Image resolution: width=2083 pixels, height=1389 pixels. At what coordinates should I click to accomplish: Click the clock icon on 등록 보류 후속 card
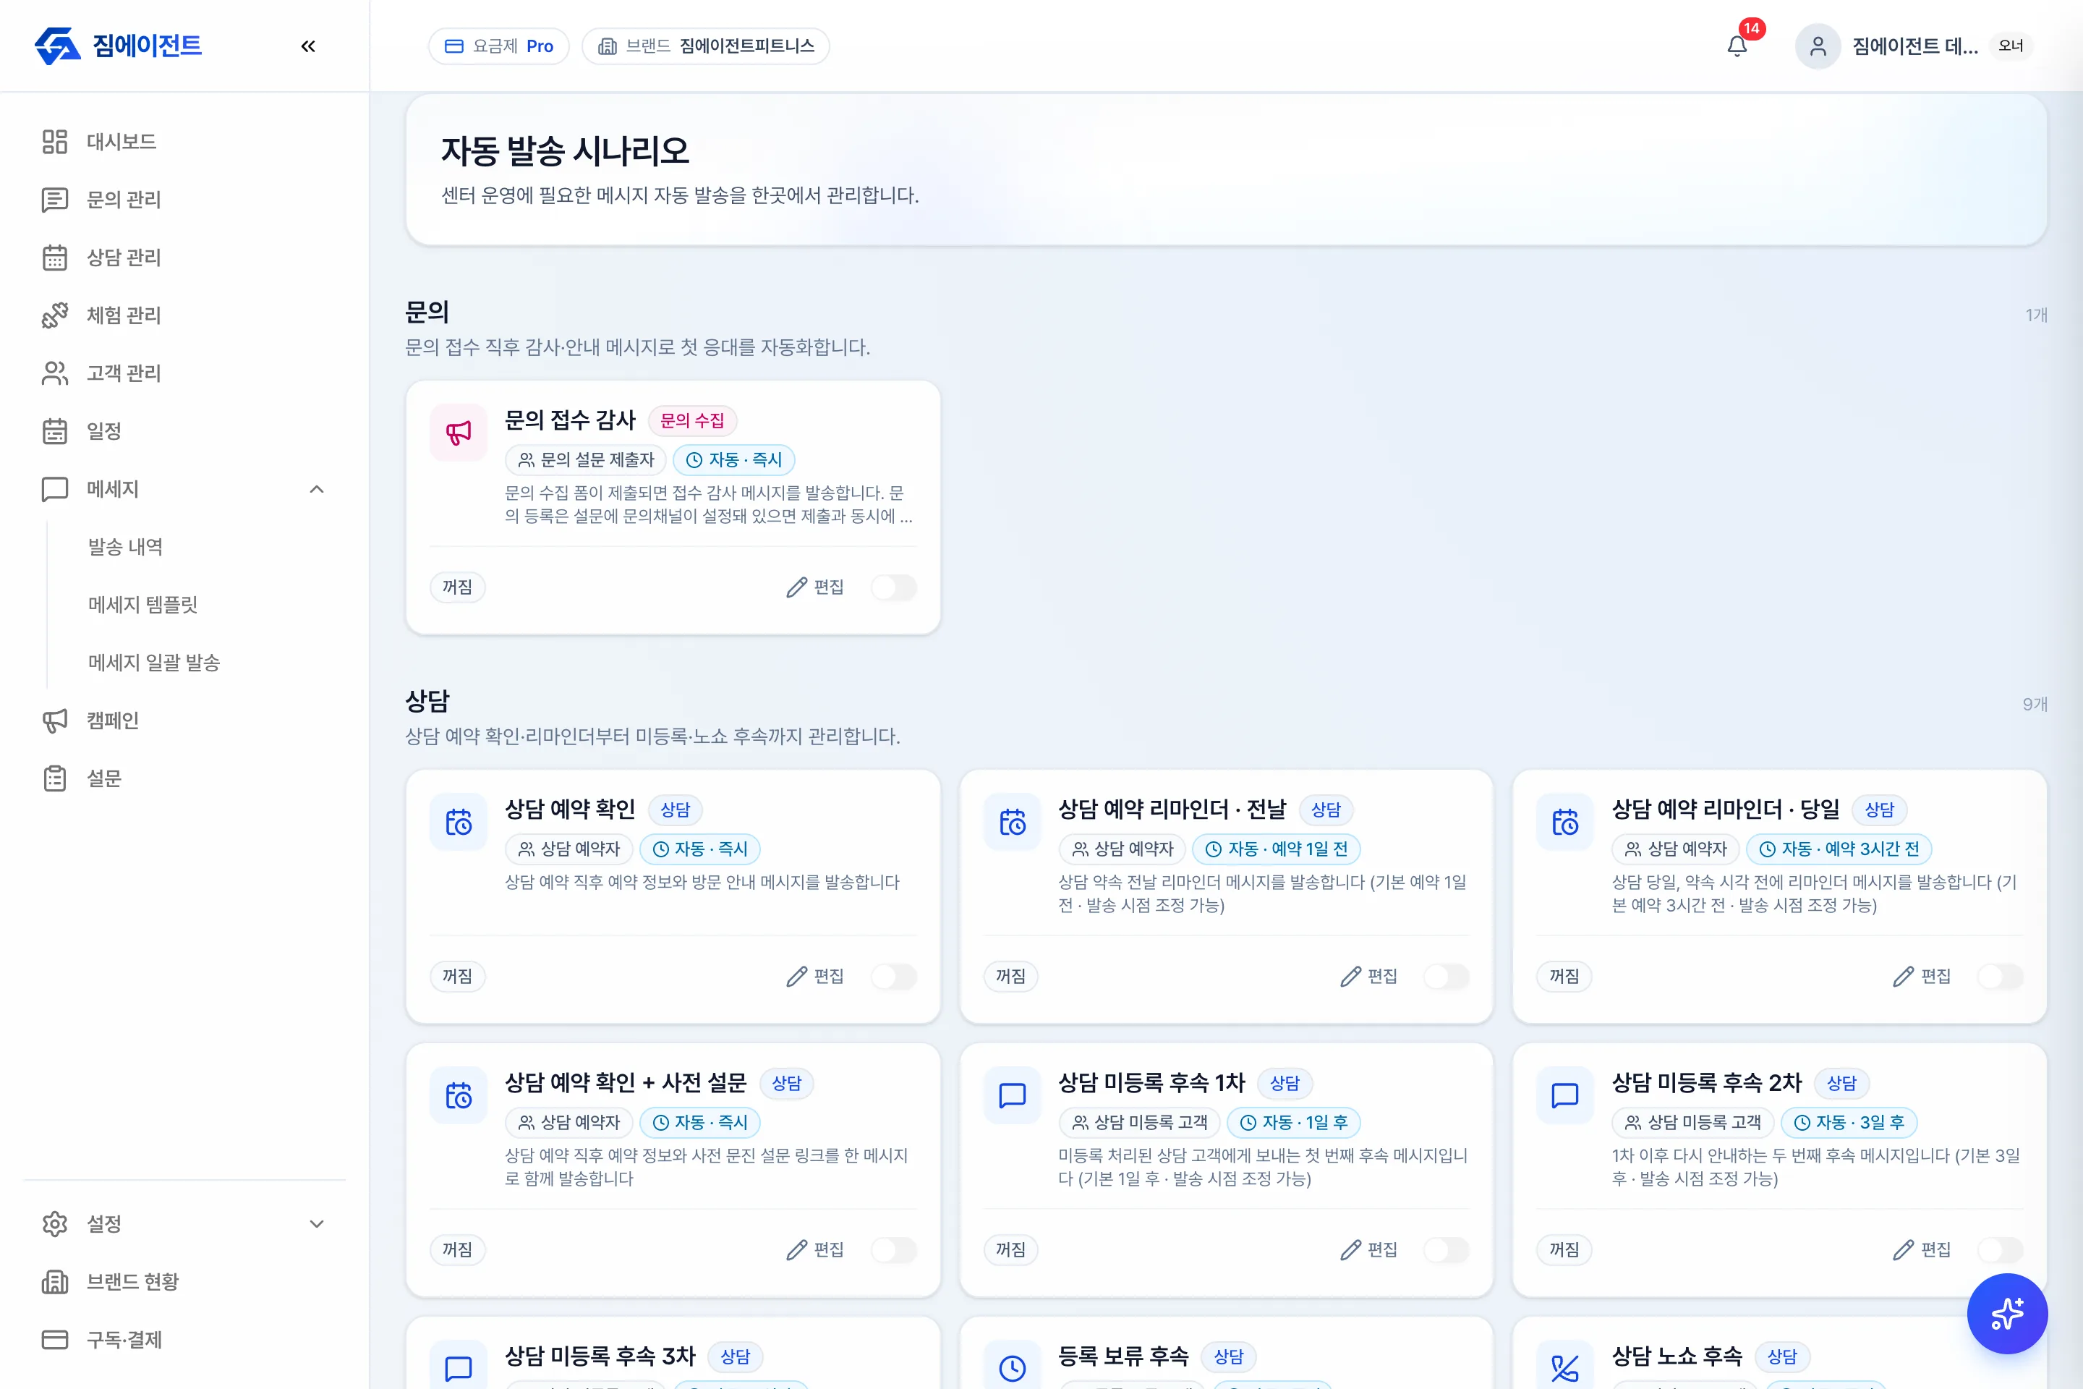tap(1013, 1368)
